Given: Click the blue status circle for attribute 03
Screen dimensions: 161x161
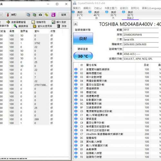Looking at the screenshot, I should [76, 77].
